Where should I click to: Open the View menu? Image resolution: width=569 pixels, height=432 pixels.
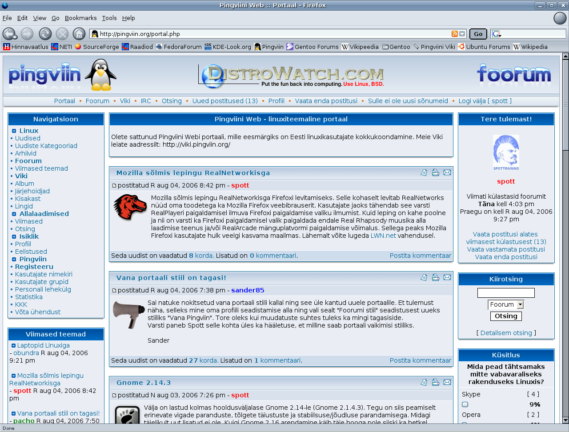pyautogui.click(x=40, y=18)
